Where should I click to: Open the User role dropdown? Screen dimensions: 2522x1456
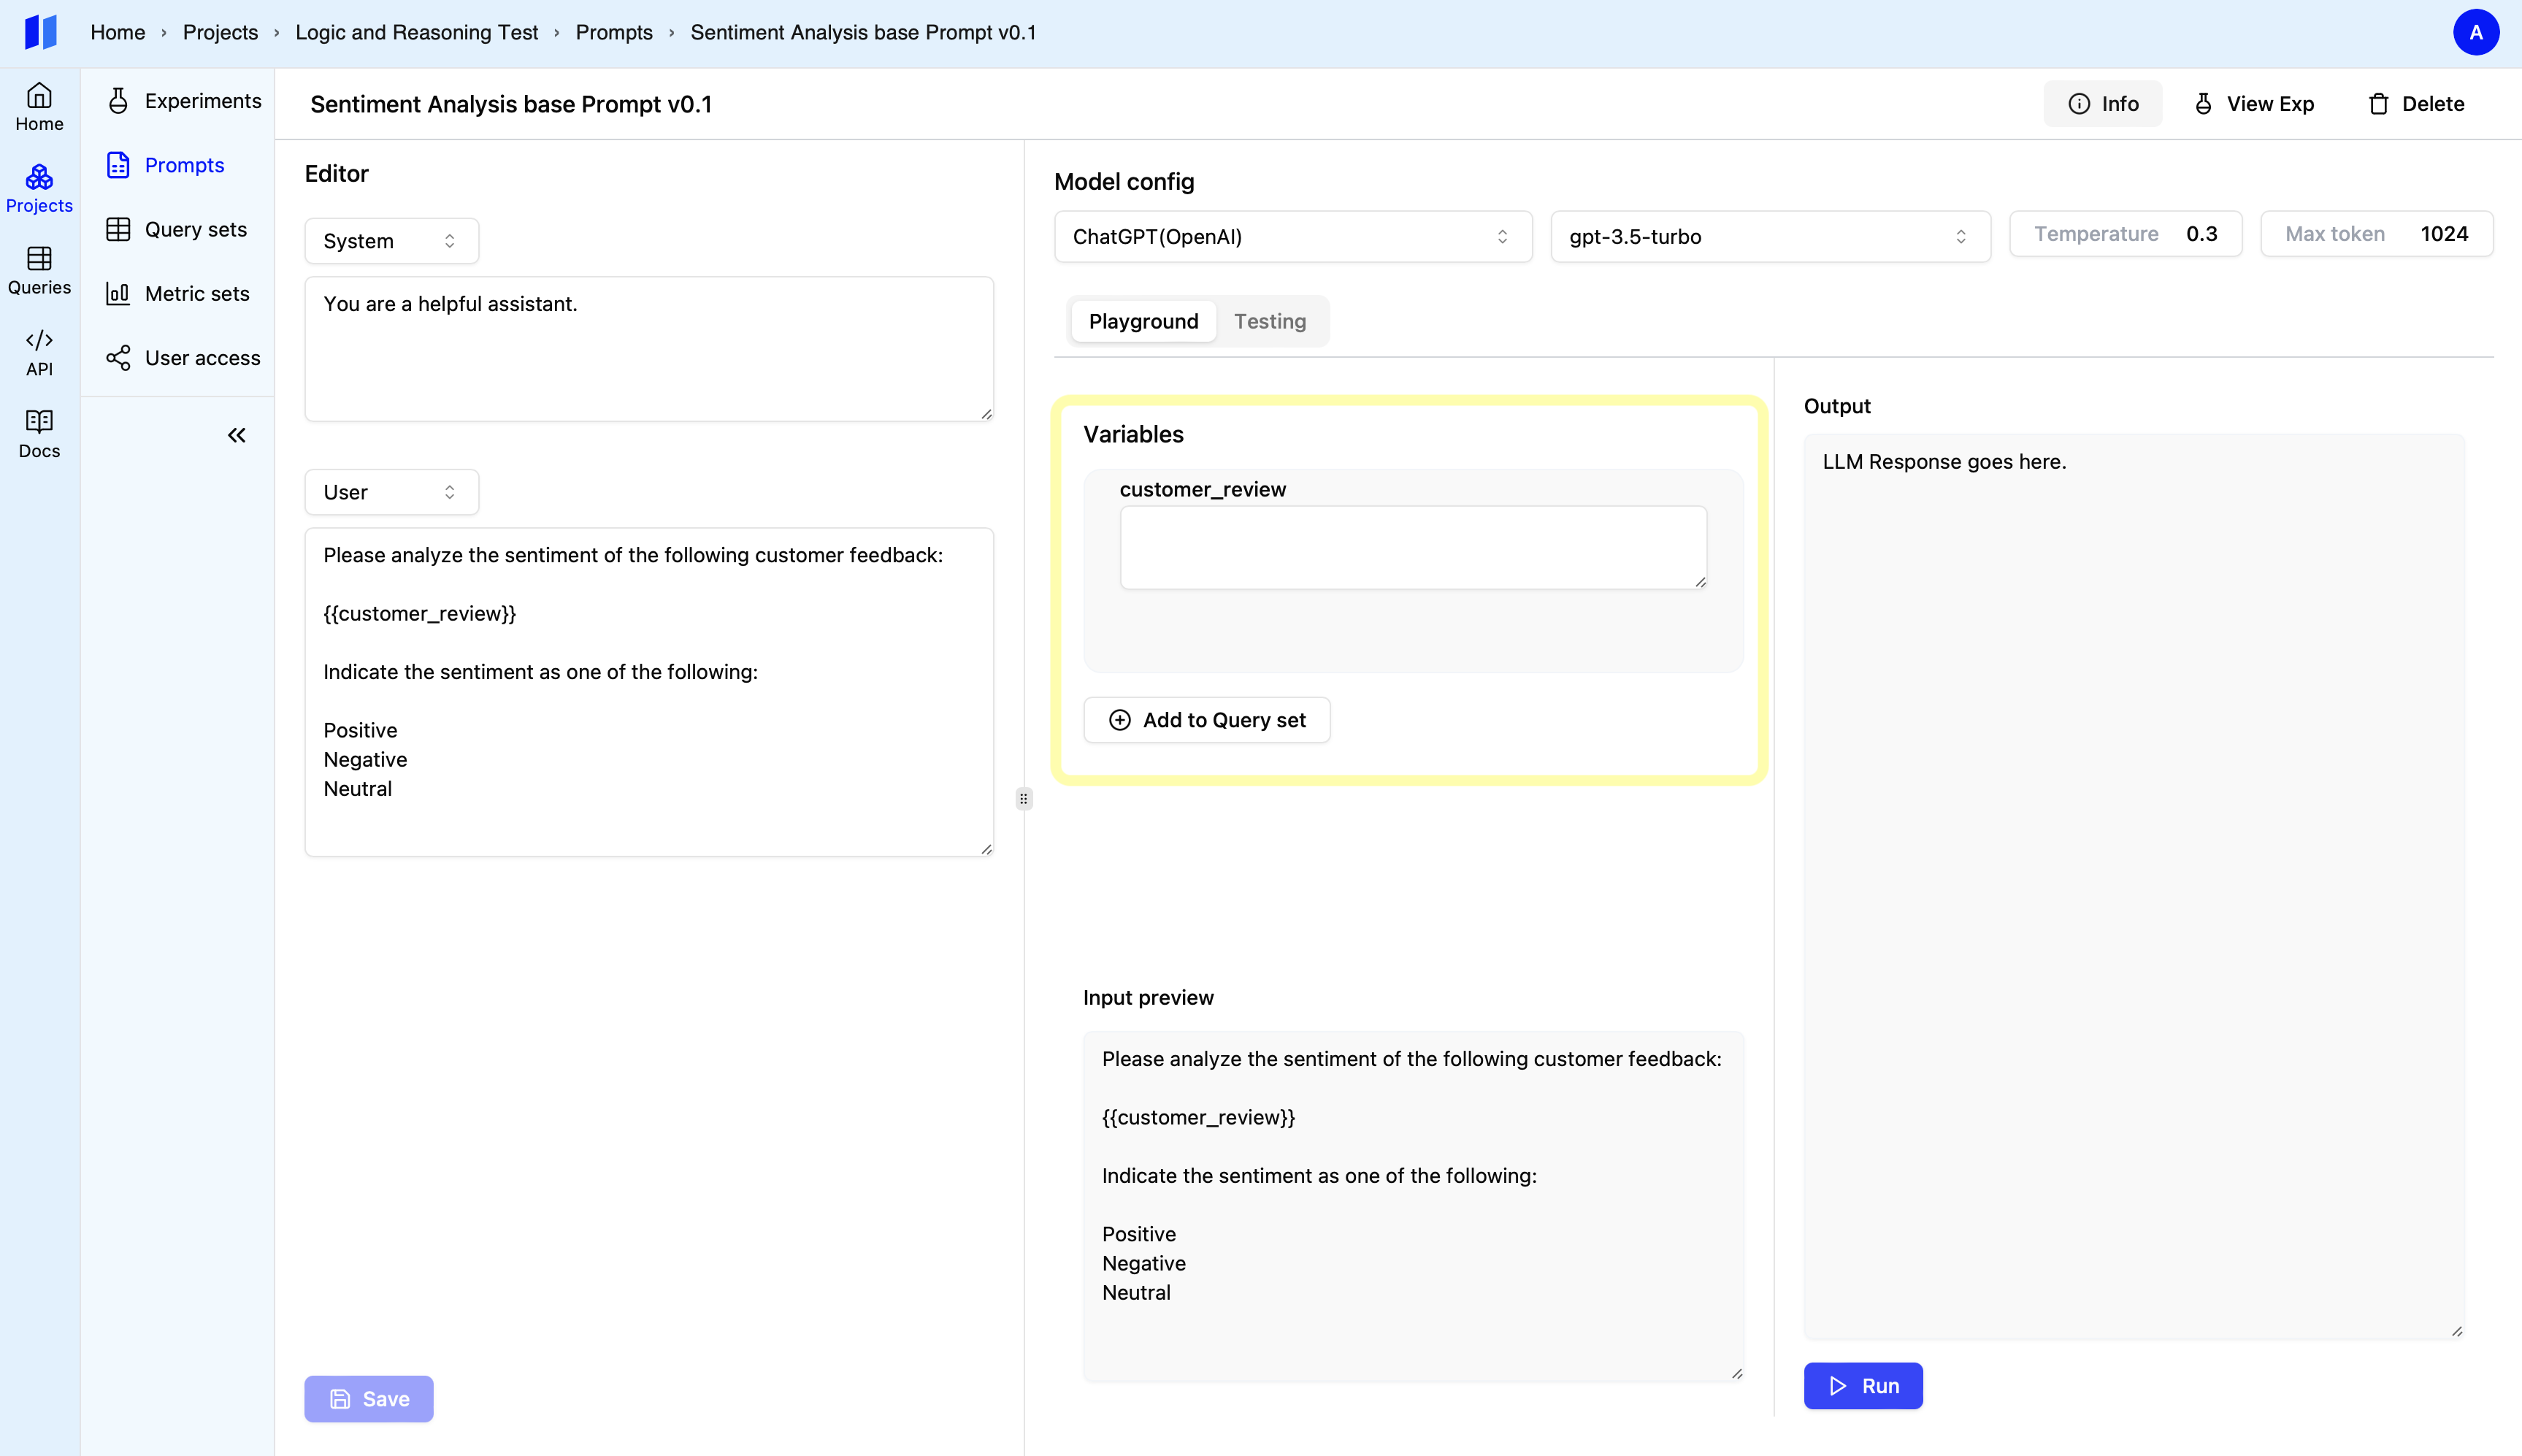coord(390,492)
